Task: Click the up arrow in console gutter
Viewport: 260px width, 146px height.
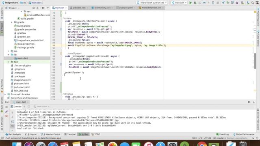Action: point(12,113)
